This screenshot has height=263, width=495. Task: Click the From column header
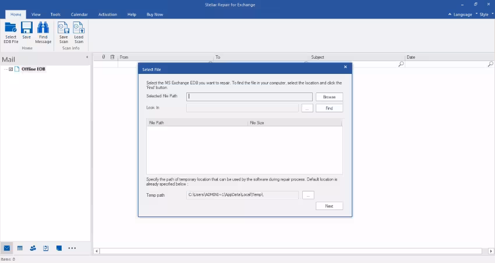click(x=166, y=57)
